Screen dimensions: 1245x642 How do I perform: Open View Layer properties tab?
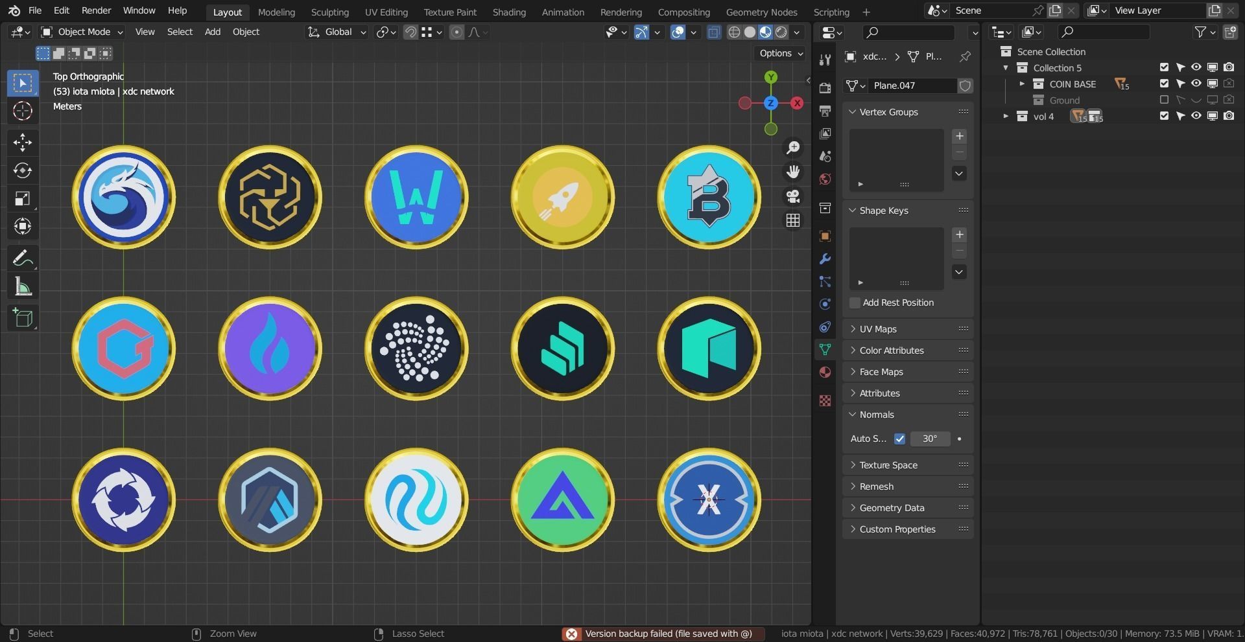(825, 133)
